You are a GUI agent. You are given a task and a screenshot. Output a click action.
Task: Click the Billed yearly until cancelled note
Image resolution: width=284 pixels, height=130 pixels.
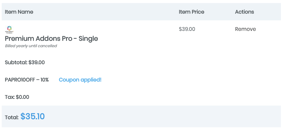(x=31, y=46)
